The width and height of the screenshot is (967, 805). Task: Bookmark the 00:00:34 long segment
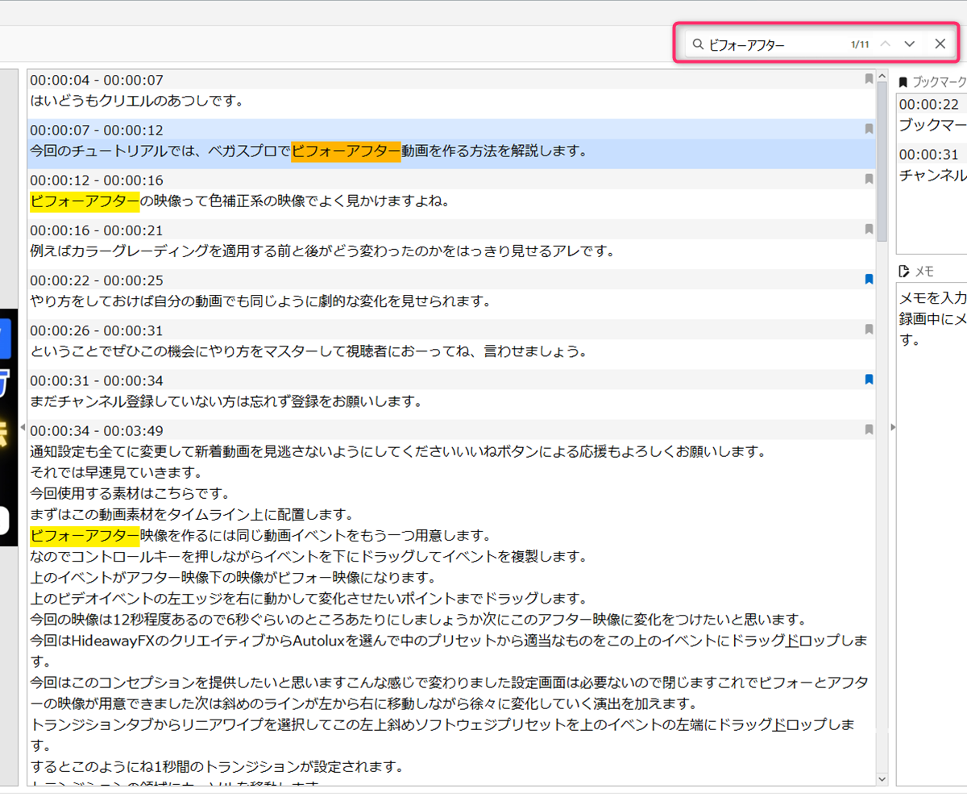[869, 429]
